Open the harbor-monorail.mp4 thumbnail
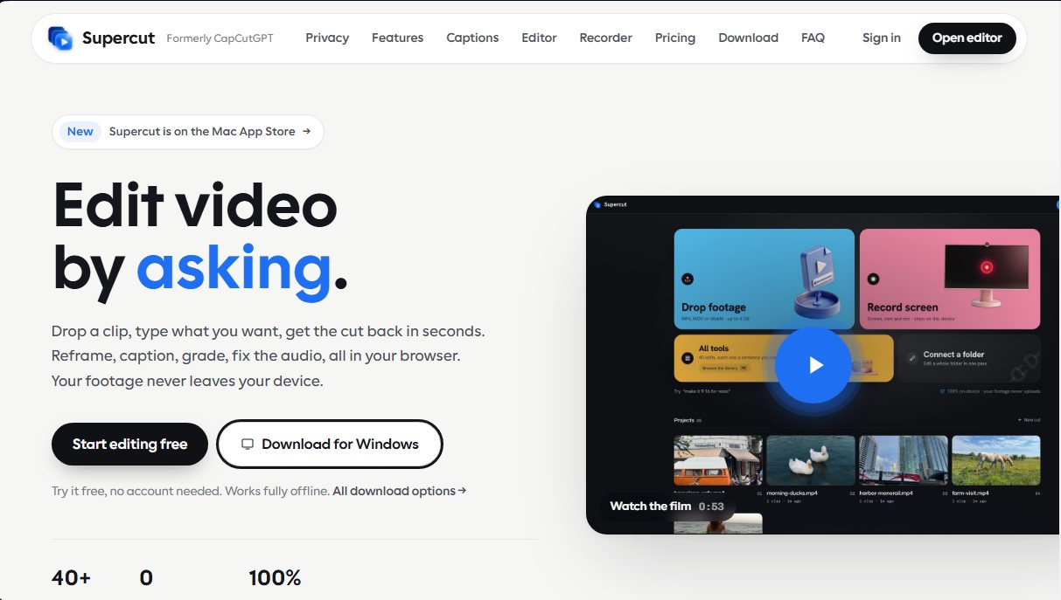The image size is (1061, 600). (904, 460)
